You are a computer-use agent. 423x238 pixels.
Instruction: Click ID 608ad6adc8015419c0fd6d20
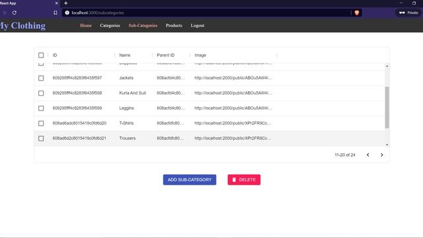[79, 123]
